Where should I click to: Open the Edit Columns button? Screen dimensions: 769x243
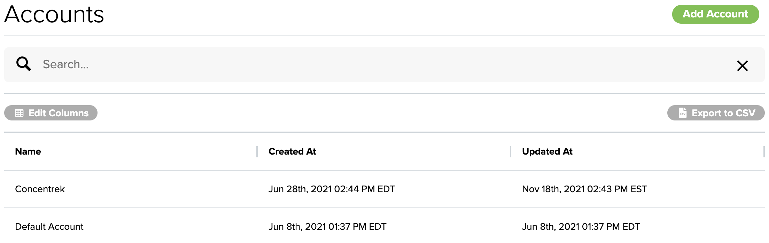coord(51,113)
